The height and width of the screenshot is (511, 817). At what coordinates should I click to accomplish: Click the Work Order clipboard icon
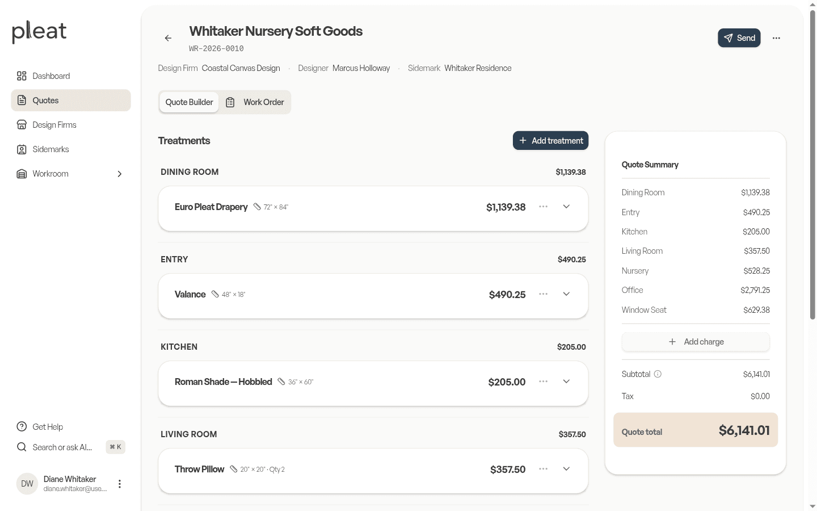pos(230,102)
